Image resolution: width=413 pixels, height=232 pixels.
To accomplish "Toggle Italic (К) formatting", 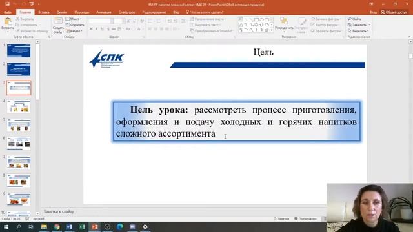I will 96,29.
